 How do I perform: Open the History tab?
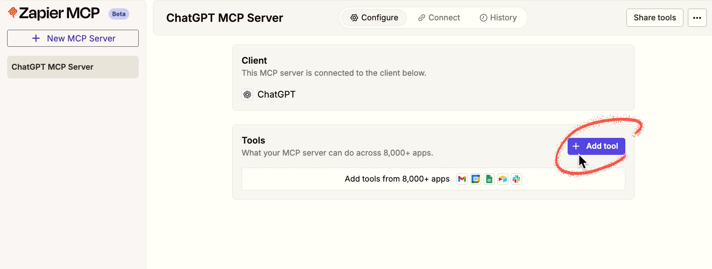(x=498, y=18)
